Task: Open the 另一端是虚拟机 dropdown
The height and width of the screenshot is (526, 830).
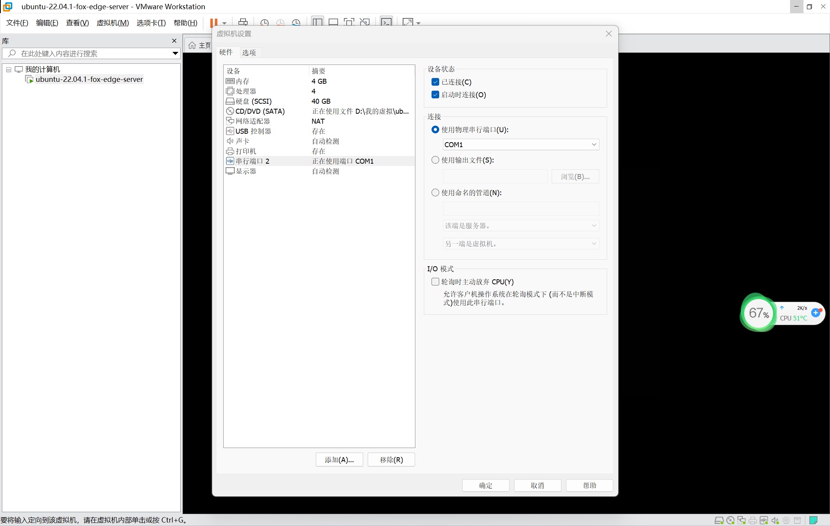Action: (x=521, y=244)
